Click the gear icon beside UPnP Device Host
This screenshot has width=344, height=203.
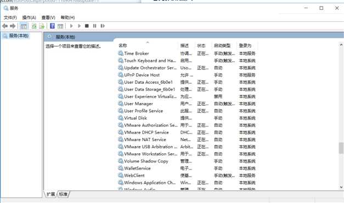click(x=121, y=75)
